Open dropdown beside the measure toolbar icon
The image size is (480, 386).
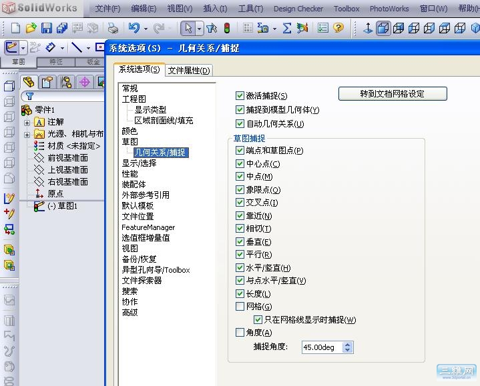click(x=274, y=29)
